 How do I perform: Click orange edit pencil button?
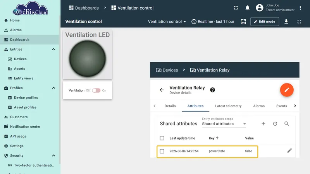[287, 90]
